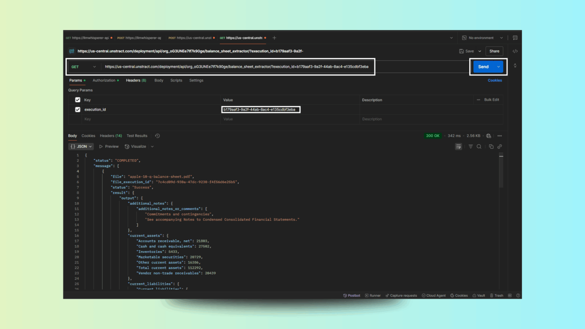
Task: Expand the JSON format dropdown
Action: (81, 147)
